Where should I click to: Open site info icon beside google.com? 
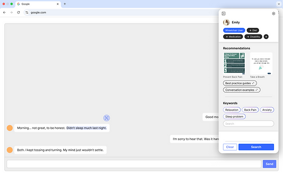coord(27,12)
